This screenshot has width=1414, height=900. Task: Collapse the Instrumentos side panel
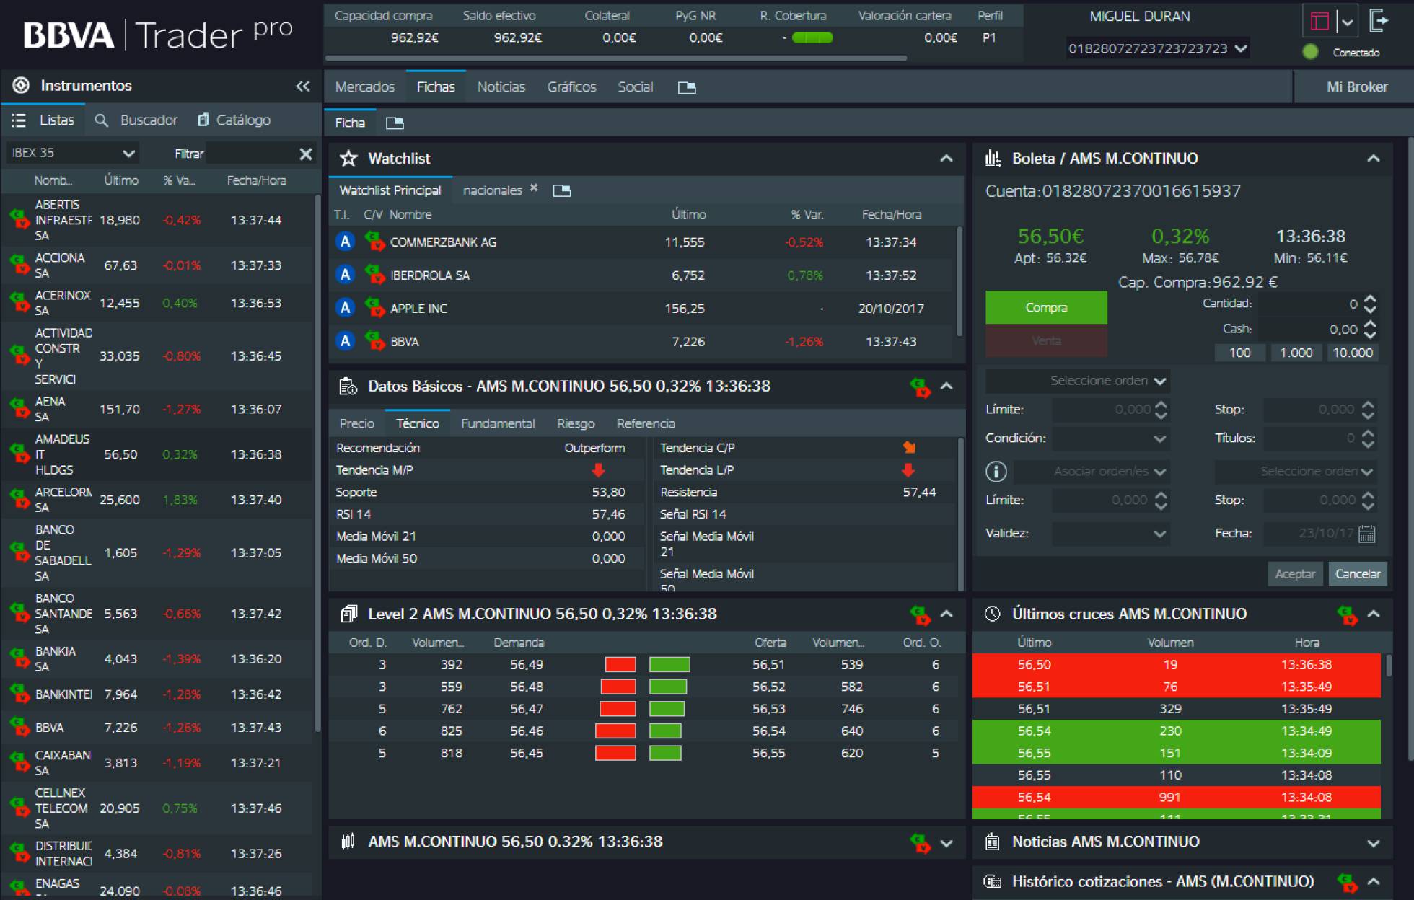[x=303, y=86]
